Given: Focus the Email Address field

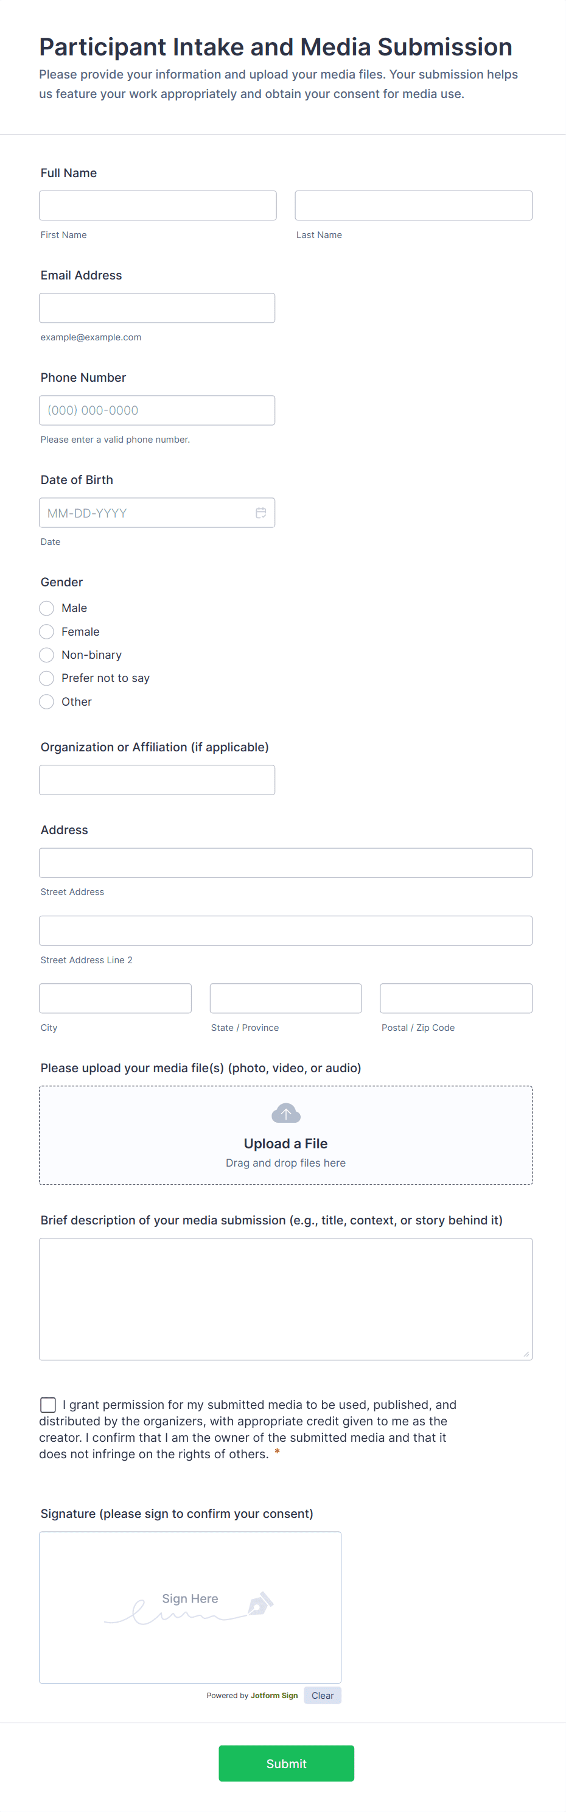Looking at the screenshot, I should pyautogui.click(x=157, y=307).
